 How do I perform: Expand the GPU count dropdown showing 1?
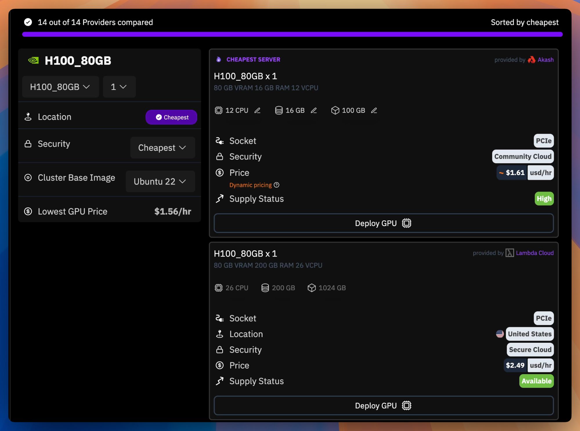coord(119,87)
